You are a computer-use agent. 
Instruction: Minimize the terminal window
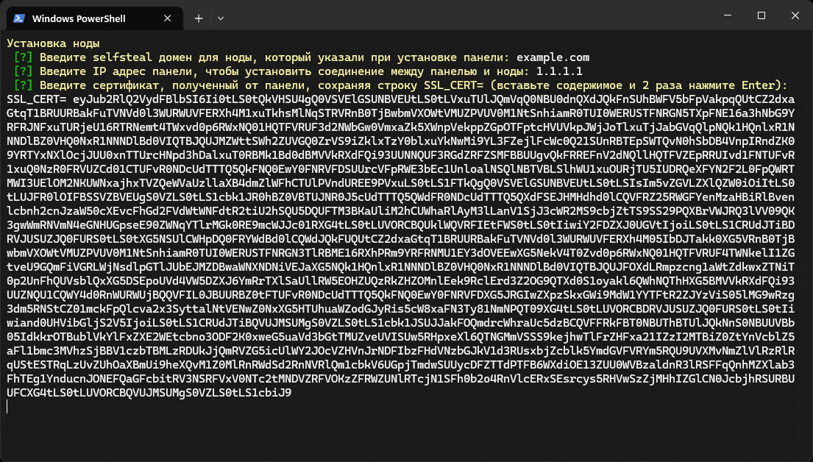[x=728, y=15]
